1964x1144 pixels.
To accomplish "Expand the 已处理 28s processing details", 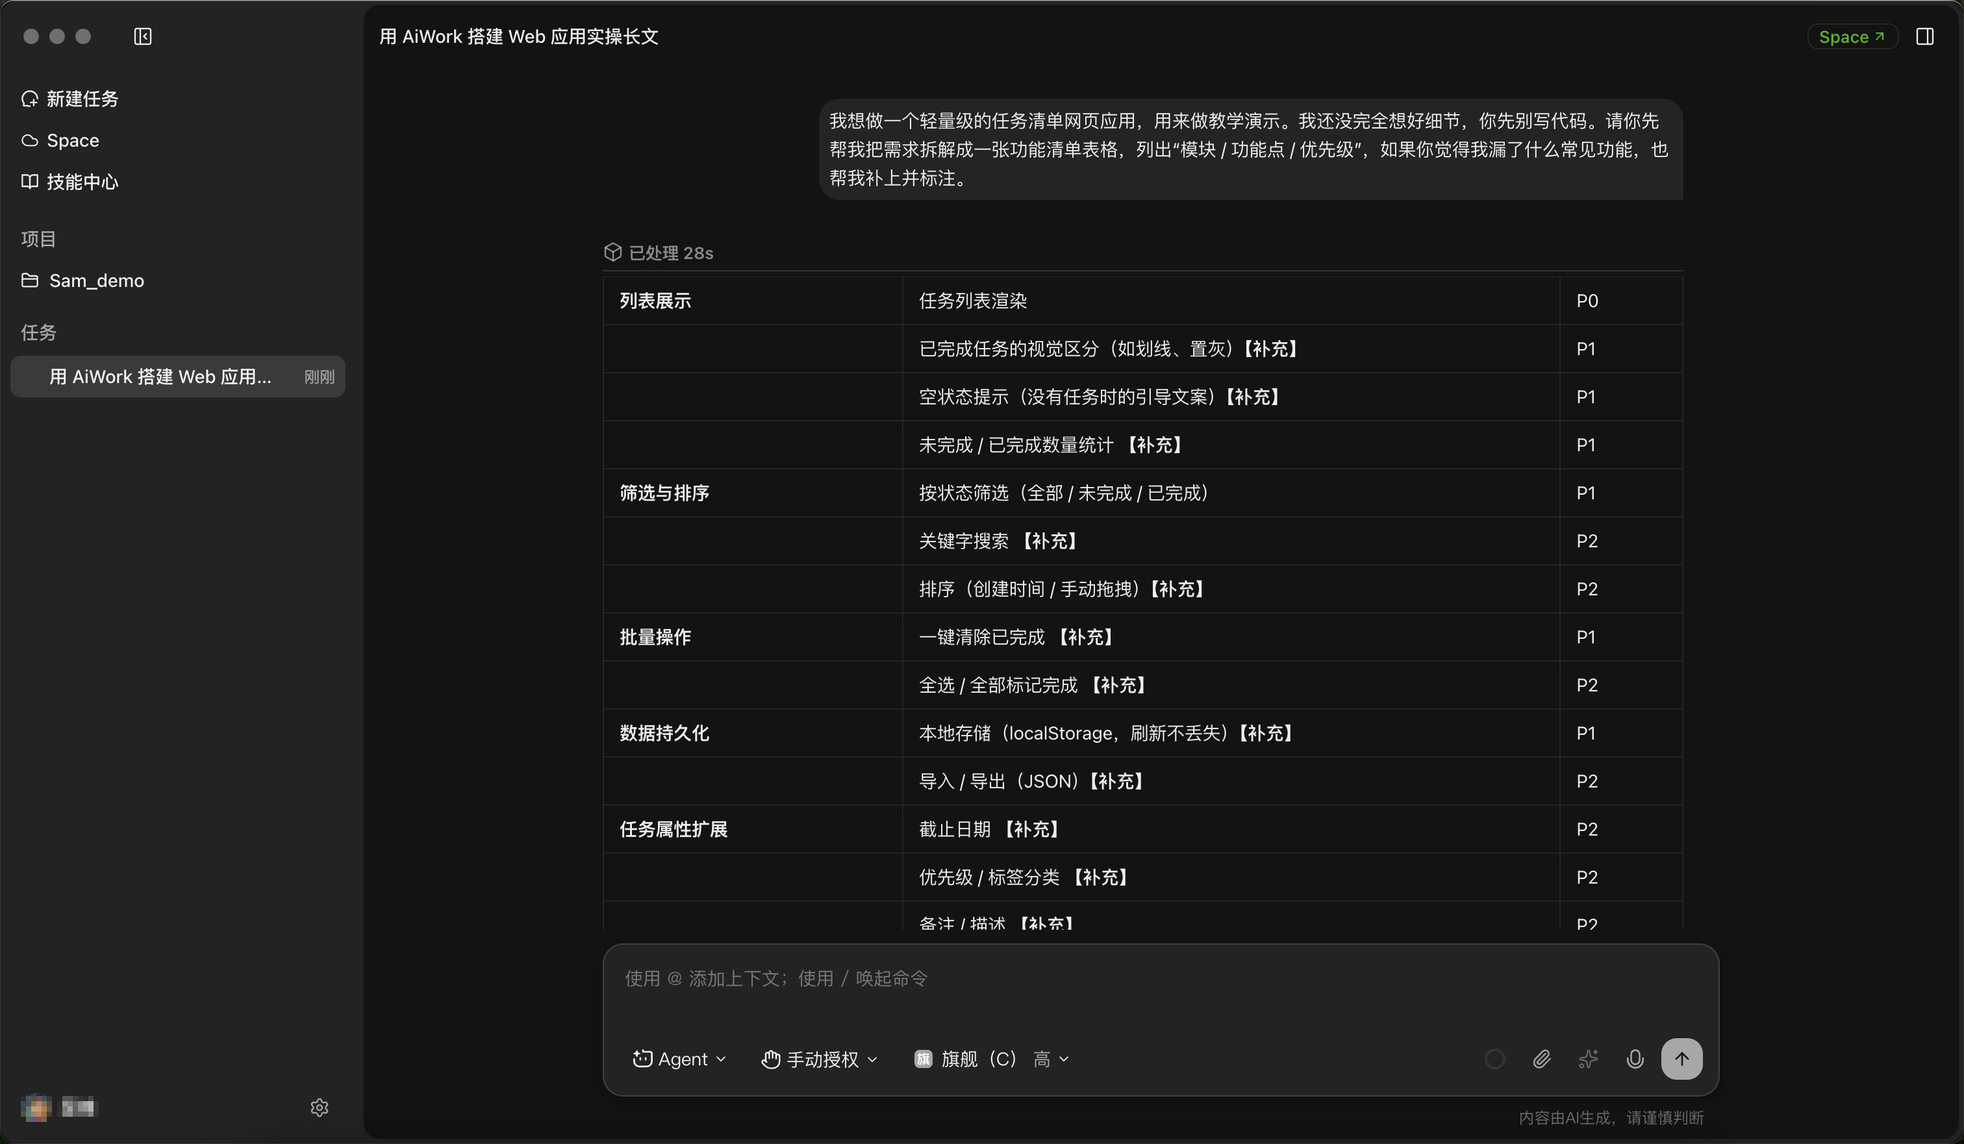I will pos(659,253).
